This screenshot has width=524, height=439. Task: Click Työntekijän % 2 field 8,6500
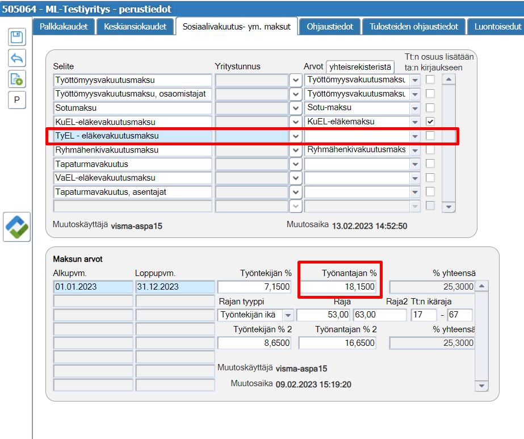(x=254, y=343)
